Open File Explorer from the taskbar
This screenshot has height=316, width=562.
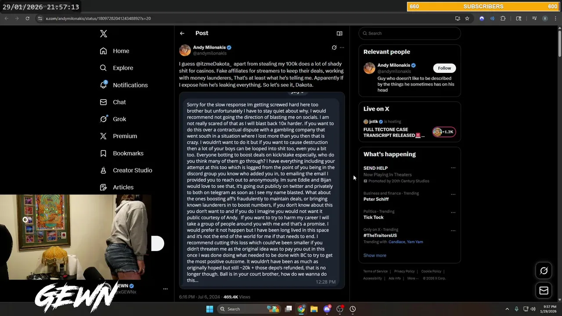tap(314, 309)
